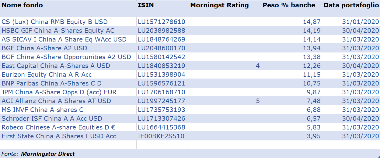The image size is (380, 158).
Task: Select the 'Data portafoglio' column header
Action: pos(351,5)
